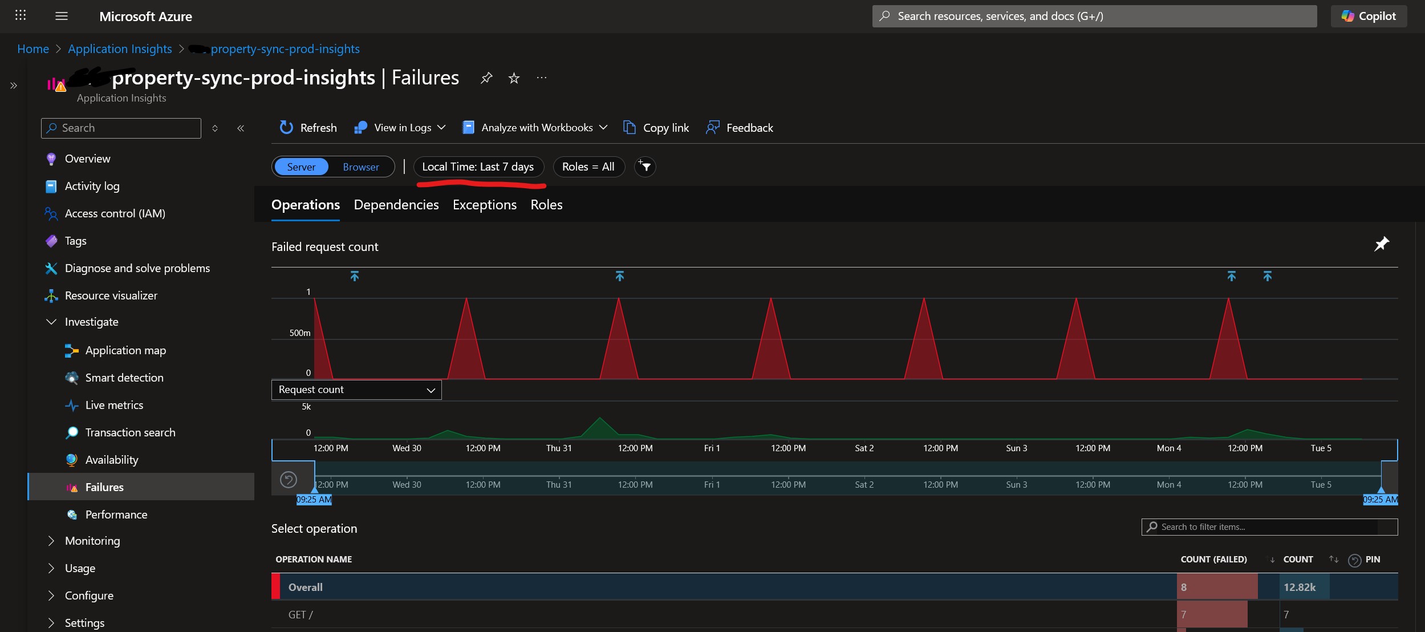
Task: Open Copilot from the top bar
Action: [1369, 16]
